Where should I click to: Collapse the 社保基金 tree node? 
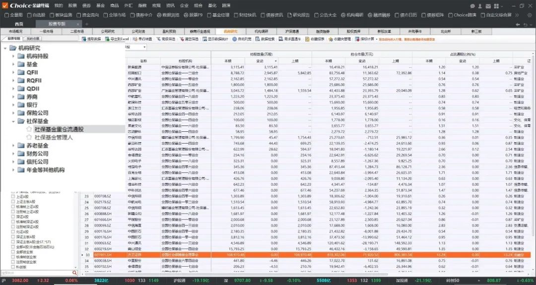(x=14, y=121)
